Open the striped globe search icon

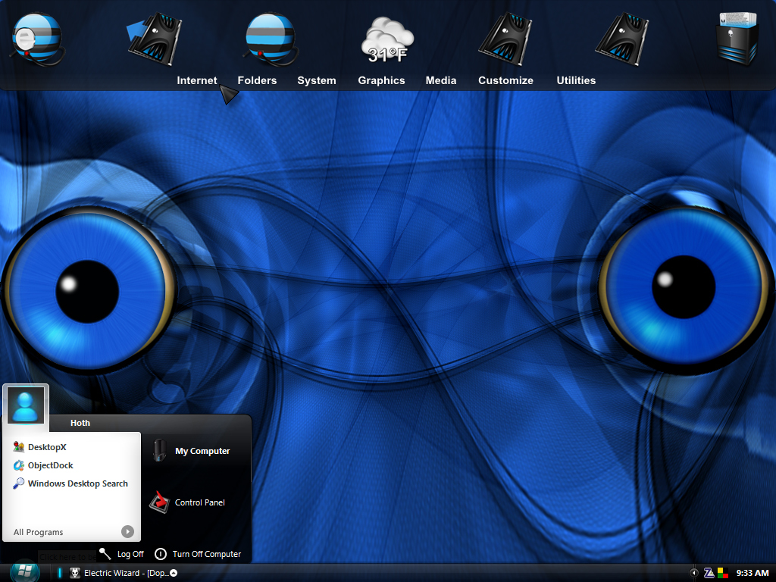click(x=38, y=39)
